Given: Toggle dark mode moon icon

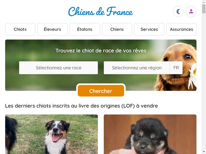Looking at the screenshot, I should click(x=178, y=12).
